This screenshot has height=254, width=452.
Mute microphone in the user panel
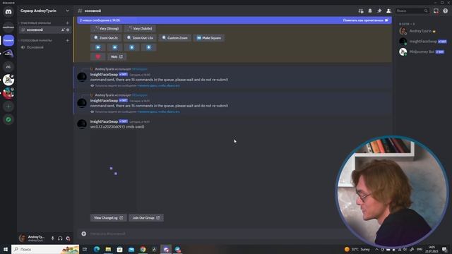(52, 238)
